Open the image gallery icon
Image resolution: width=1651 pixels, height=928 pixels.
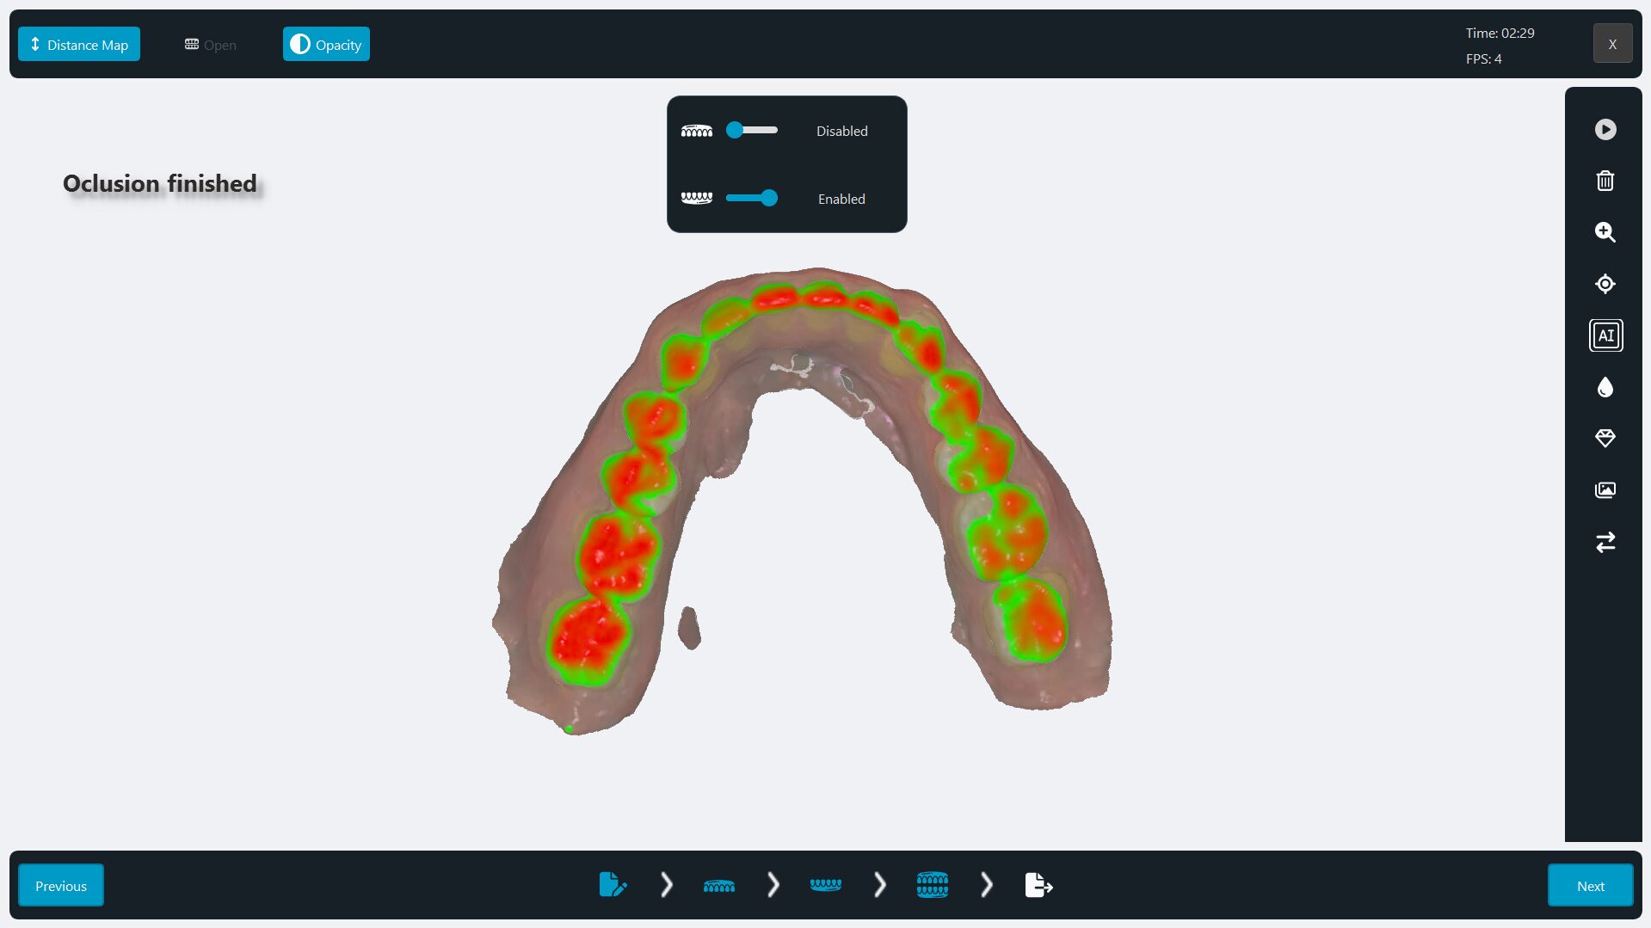point(1605,490)
